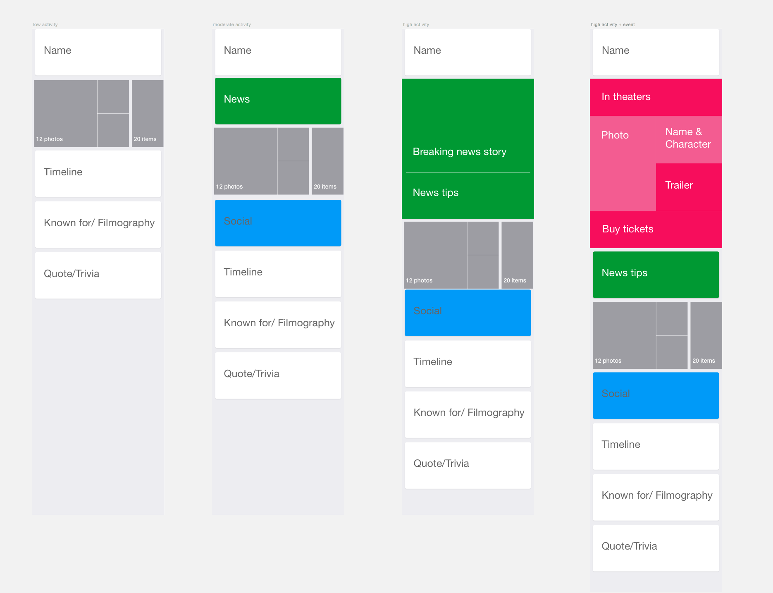Click Timeline card in high activity + event column

pyautogui.click(x=656, y=446)
